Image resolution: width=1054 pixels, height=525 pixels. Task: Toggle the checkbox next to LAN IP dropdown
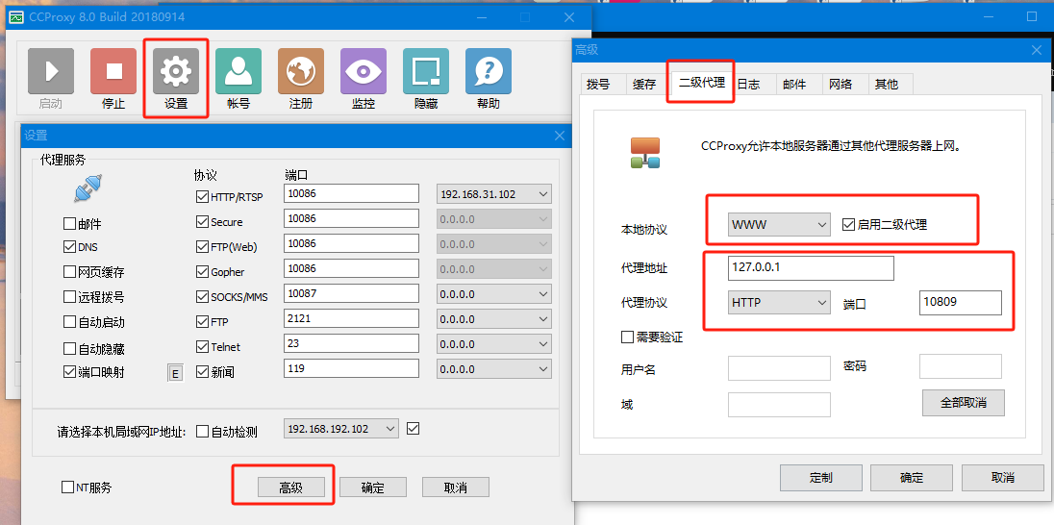[414, 428]
